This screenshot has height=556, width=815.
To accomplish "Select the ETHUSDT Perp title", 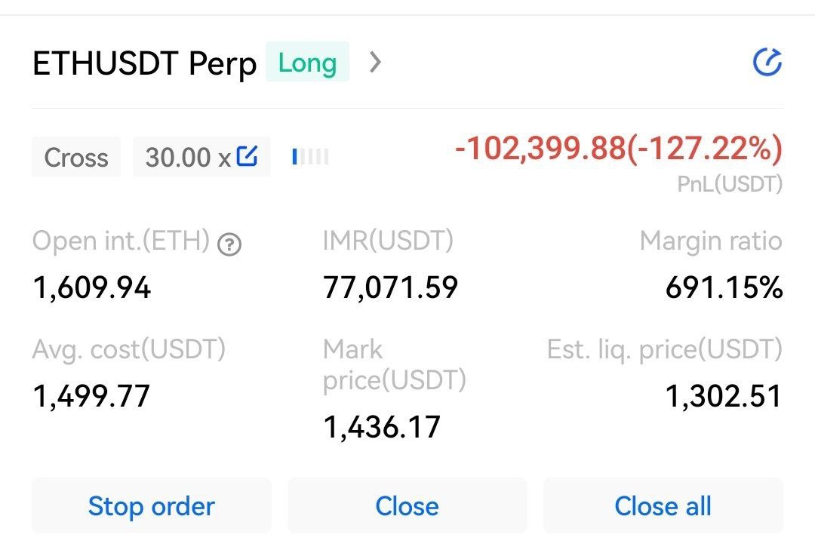I will click(144, 63).
